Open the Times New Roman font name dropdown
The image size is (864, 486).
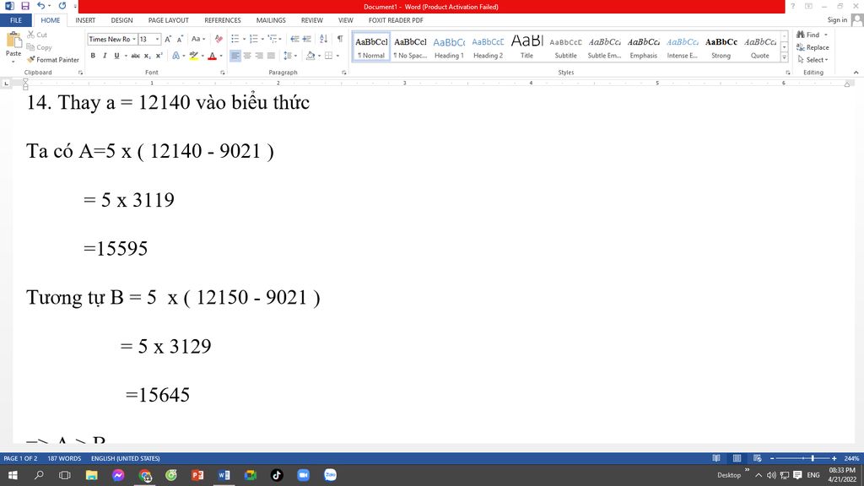tap(134, 39)
